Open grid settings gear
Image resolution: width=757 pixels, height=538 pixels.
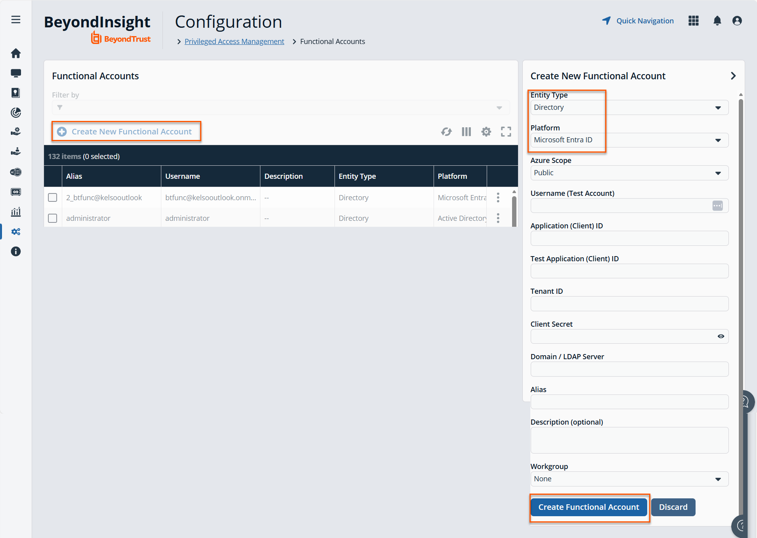486,132
